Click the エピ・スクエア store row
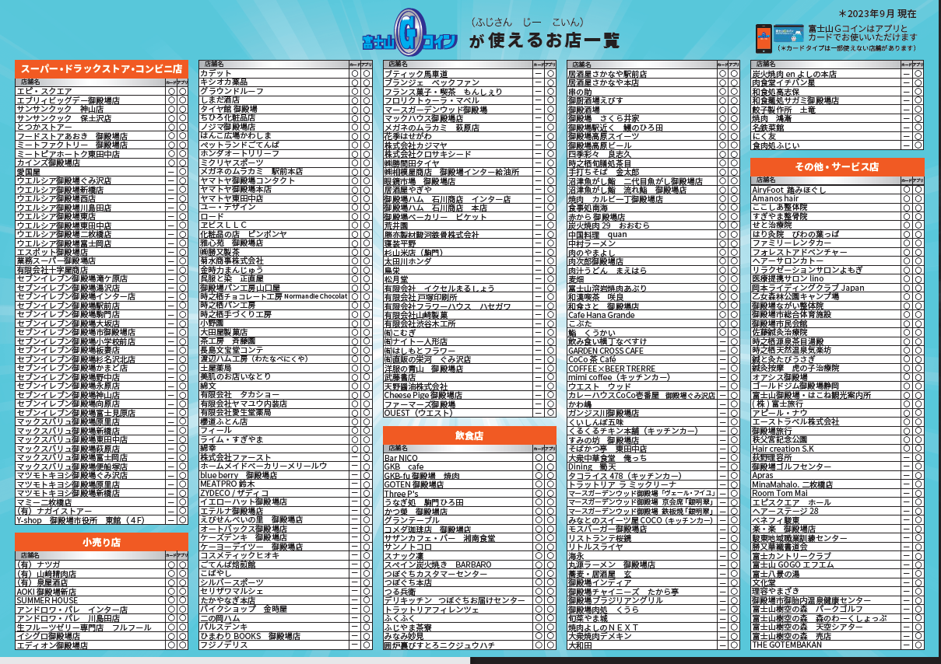The image size is (941, 664). 101,91
